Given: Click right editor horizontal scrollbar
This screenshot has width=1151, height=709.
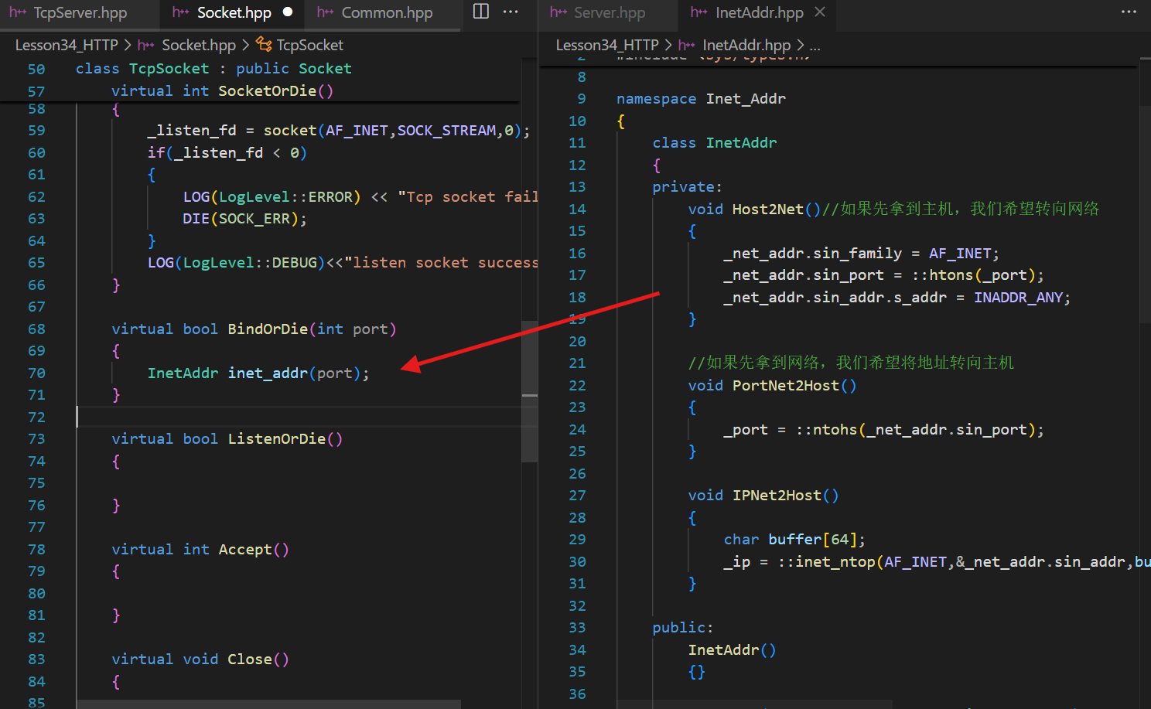Looking at the screenshot, I should [x=755, y=704].
